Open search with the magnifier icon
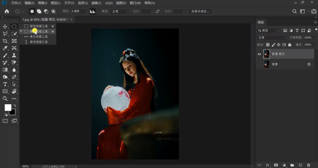 point(294,11)
